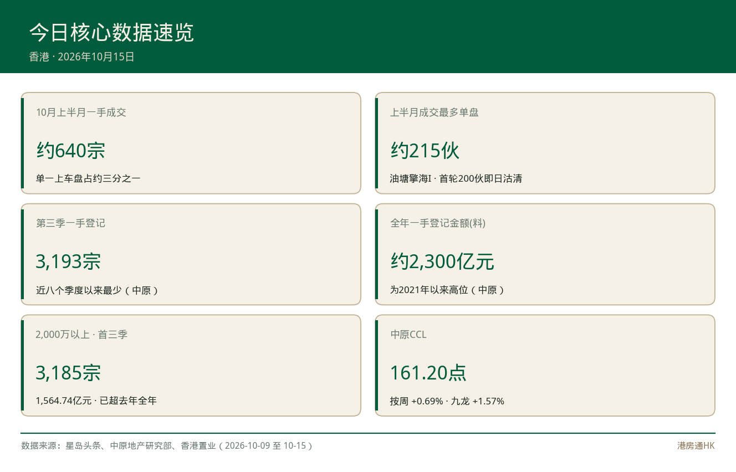Select the label 10月上半月一手成交
Screen dimensions: 736x472
[81, 112]
